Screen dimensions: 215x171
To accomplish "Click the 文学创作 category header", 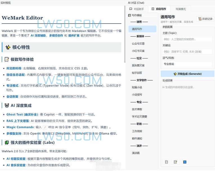I will coord(141,80).
